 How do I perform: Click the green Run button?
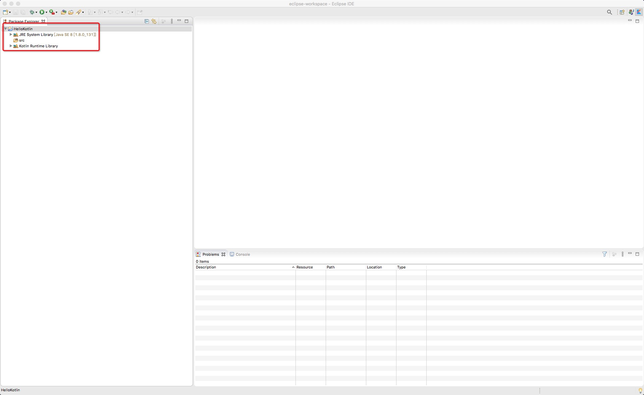click(42, 12)
